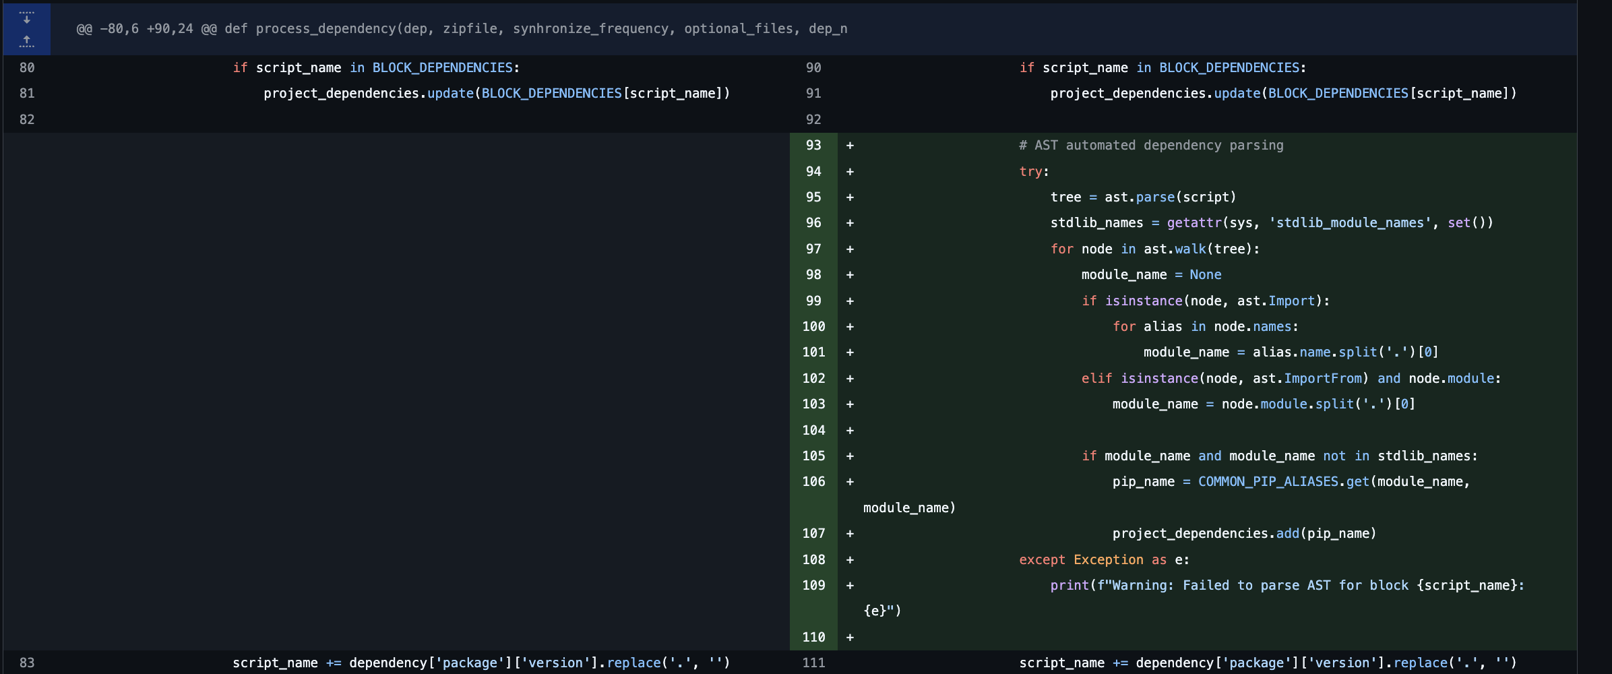1612x674 pixels.
Task: Select added line number 106
Action: (x=813, y=481)
